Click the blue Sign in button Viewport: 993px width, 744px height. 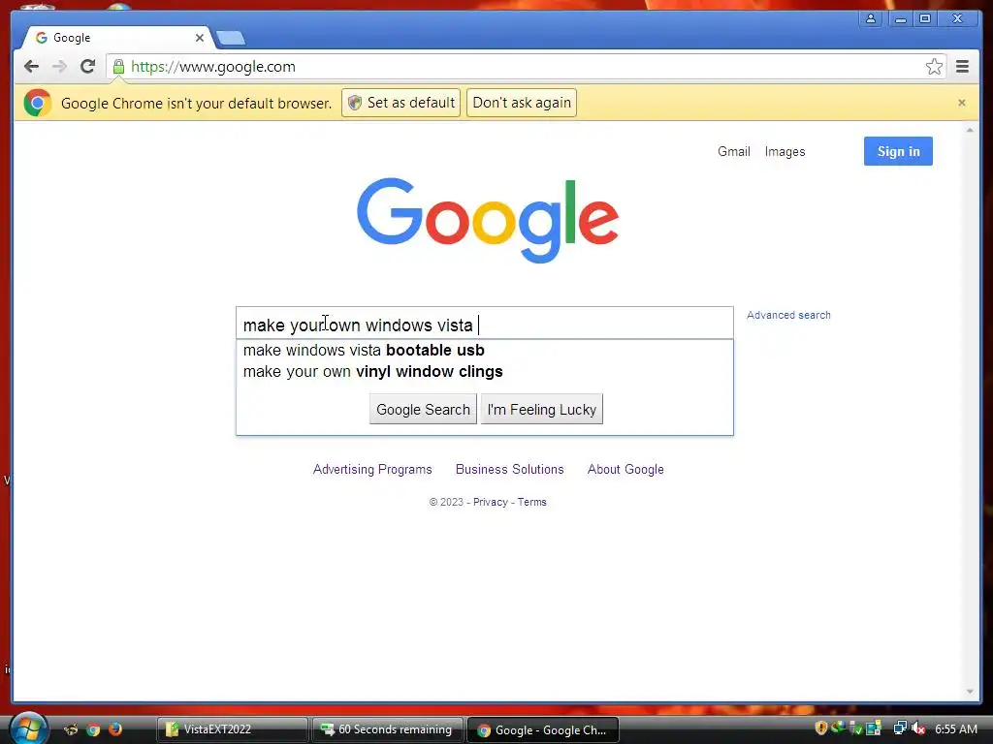coord(898,151)
